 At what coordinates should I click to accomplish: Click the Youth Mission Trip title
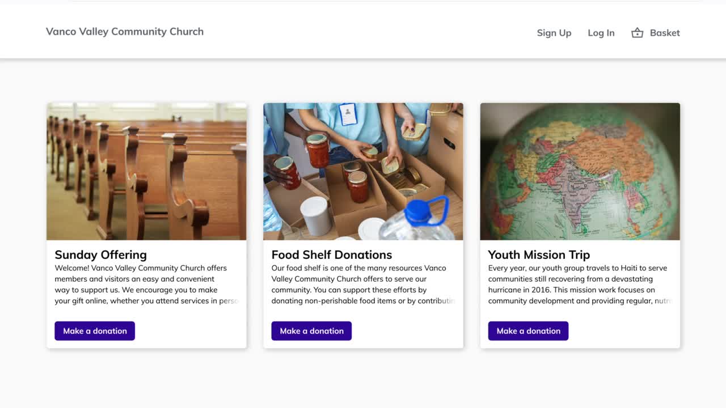coord(539,254)
